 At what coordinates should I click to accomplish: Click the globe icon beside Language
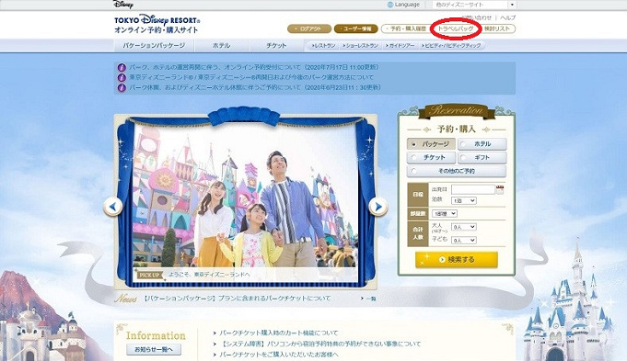coord(390,5)
